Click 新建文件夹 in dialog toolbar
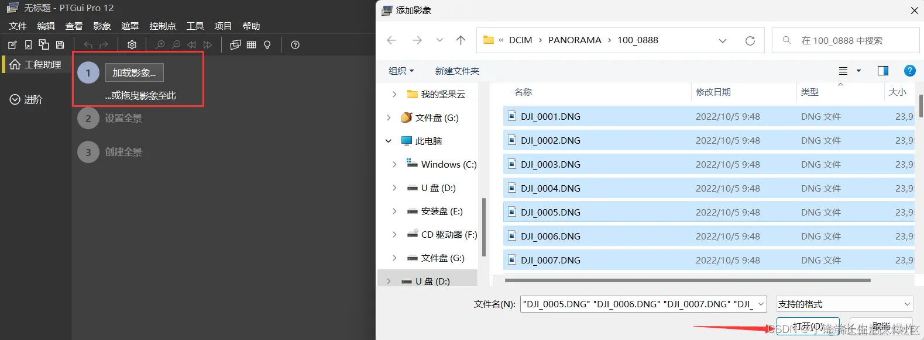The width and height of the screenshot is (924, 340). pos(457,71)
